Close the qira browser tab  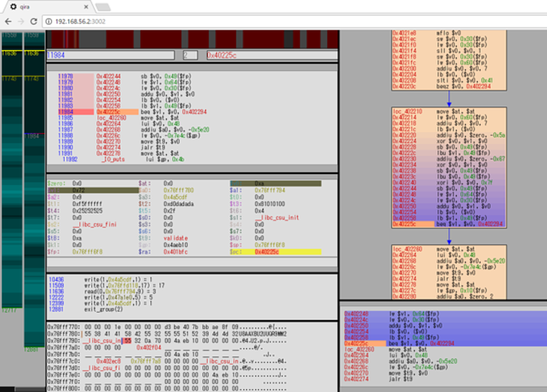pyautogui.click(x=86, y=7)
